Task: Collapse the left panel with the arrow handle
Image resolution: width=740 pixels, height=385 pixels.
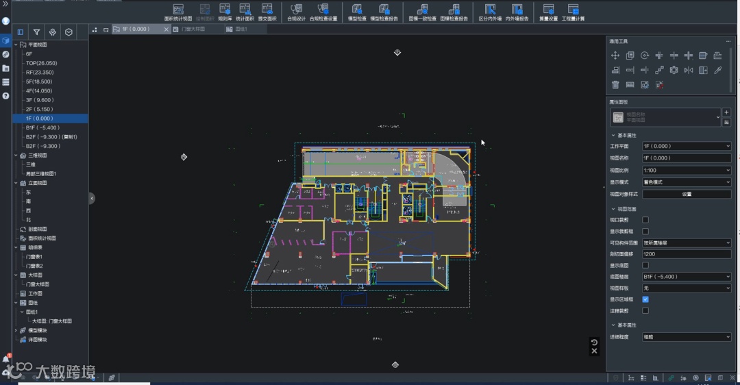Action: click(x=92, y=198)
